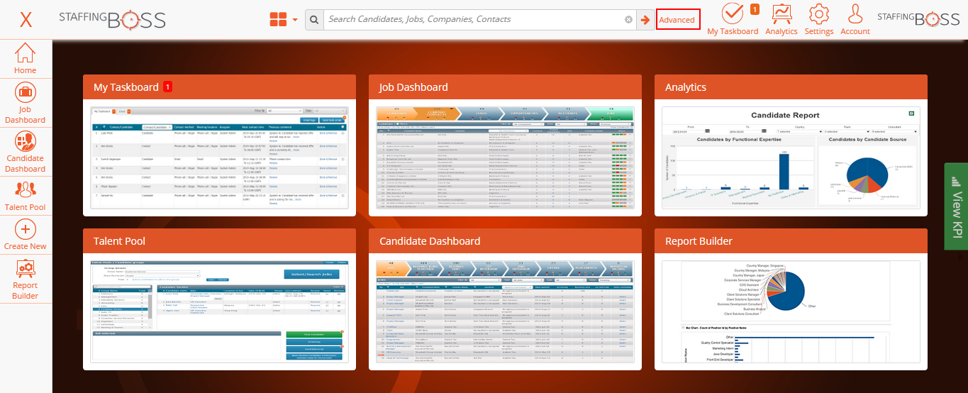The image size is (968, 393).
Task: Click the red badge on My Taskboard card
Action: 168,87
